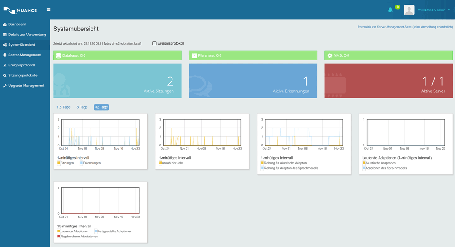The image size is (455, 247).
Task: Click the Sitzungsprotokolle magnifier icon
Action: (x=5, y=76)
